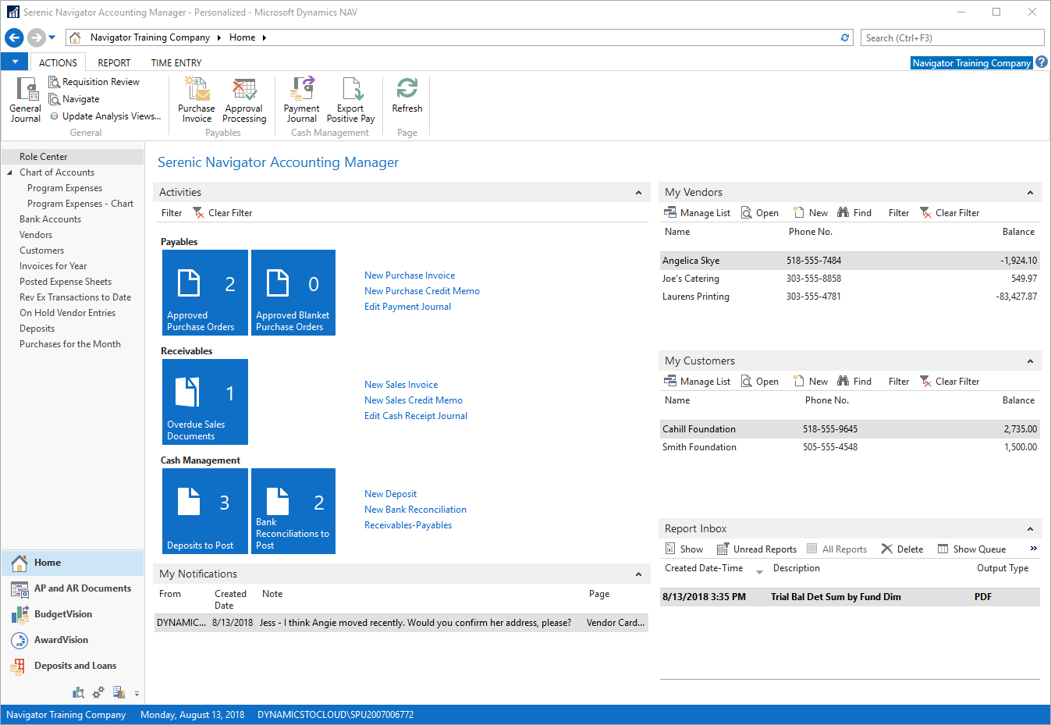Open the Approved Purchase Orders tile
The height and width of the screenshot is (725, 1051).
[205, 293]
